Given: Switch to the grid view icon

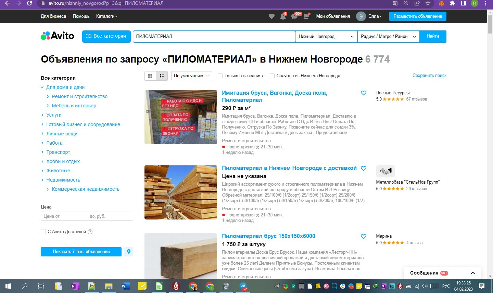Looking at the screenshot, I should (x=150, y=76).
